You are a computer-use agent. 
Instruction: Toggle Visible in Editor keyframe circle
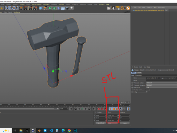coord(132,83)
